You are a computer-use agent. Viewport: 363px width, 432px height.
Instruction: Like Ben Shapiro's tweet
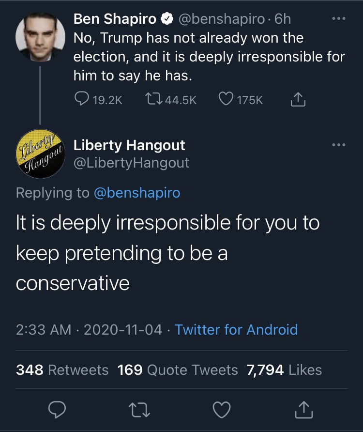coord(226,99)
